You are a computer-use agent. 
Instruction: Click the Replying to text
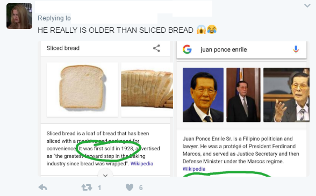[x=54, y=18]
